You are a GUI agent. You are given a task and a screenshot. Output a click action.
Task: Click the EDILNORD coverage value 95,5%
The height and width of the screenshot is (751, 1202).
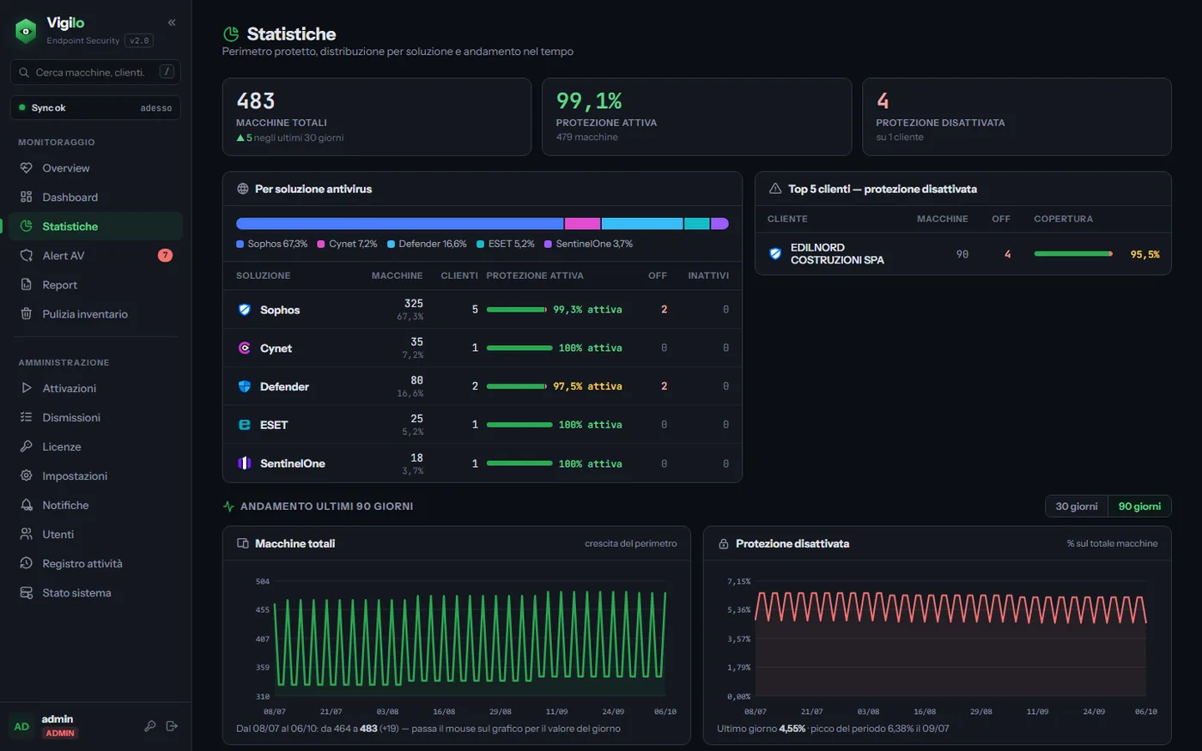coord(1144,254)
